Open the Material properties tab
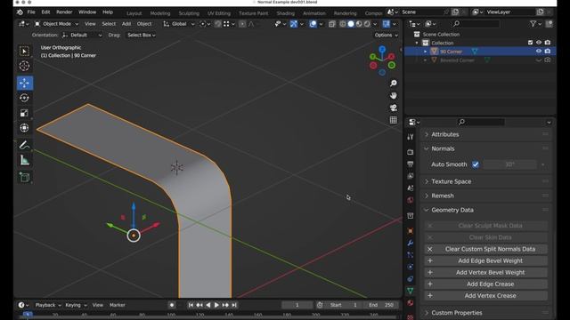 click(411, 302)
